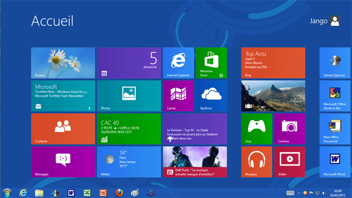Open the SkyDrive tile
The image size is (352, 198).
pos(211,96)
